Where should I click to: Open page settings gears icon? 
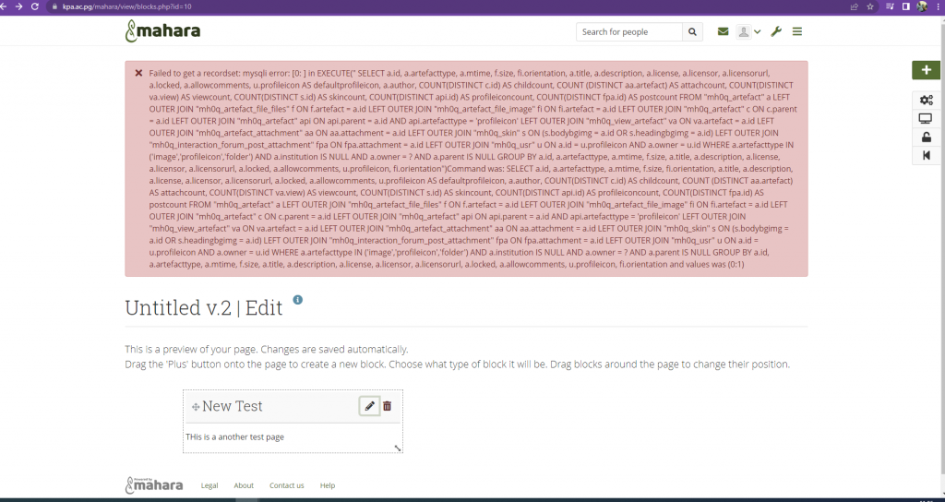tap(926, 100)
